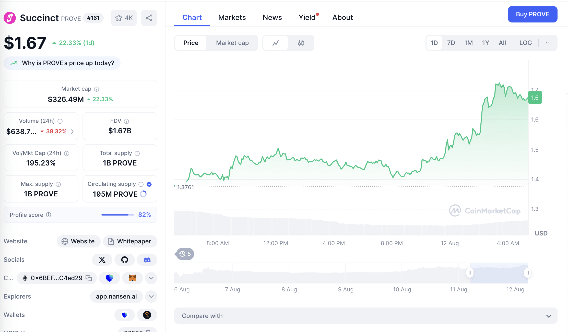
Task: Open the X (Twitter) social link
Action: tap(102, 260)
